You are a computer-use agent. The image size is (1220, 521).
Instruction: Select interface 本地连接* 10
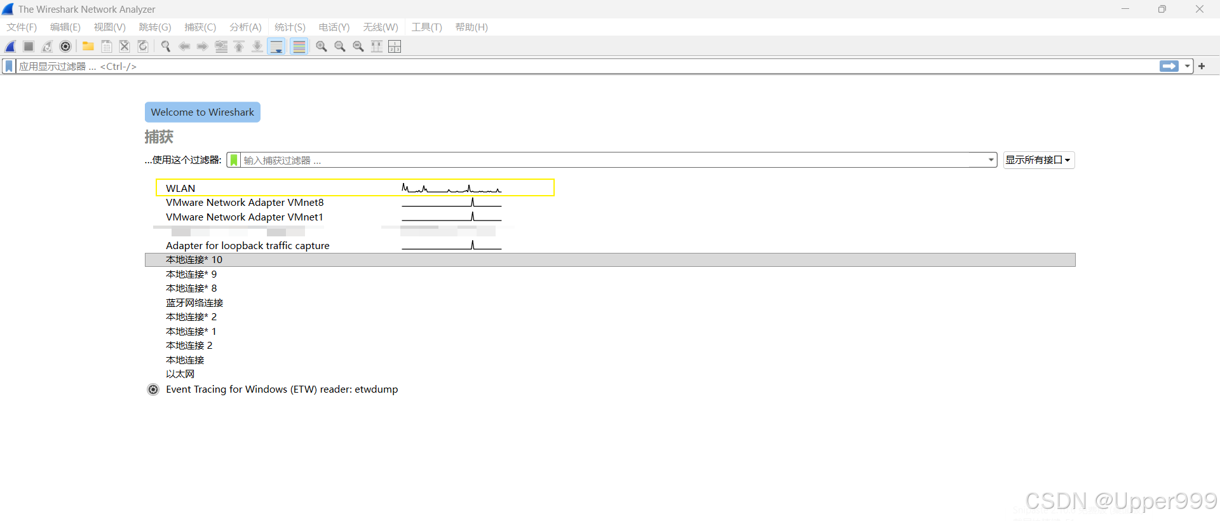(x=610, y=260)
